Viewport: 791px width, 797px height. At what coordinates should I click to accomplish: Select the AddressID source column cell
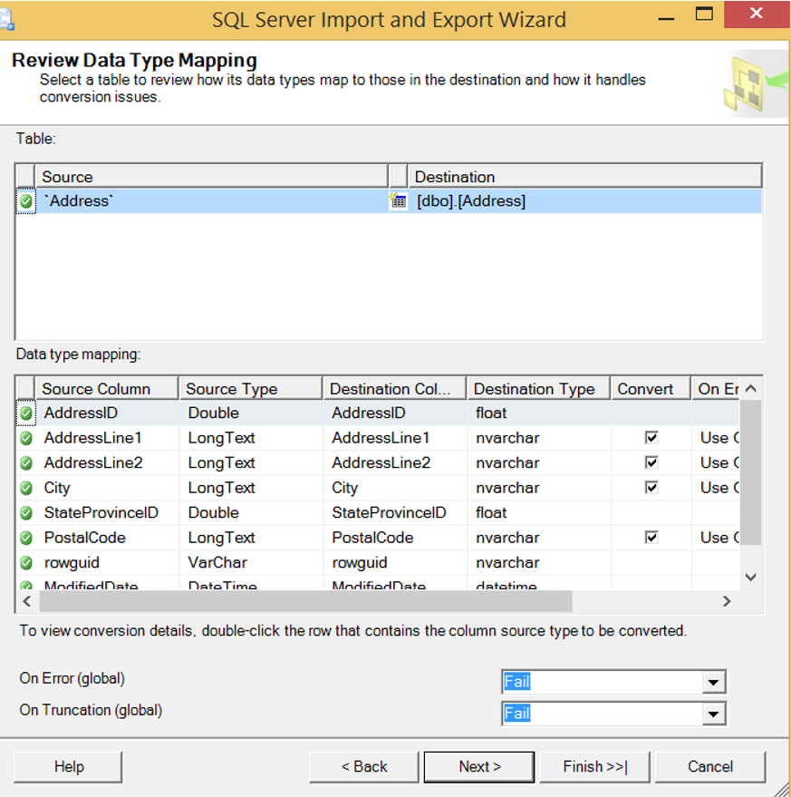click(107, 413)
